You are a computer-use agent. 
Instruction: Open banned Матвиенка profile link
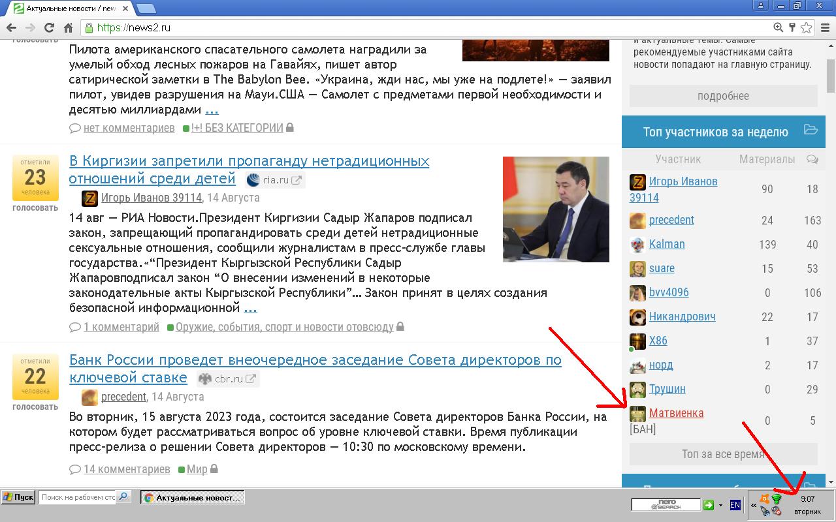(676, 413)
